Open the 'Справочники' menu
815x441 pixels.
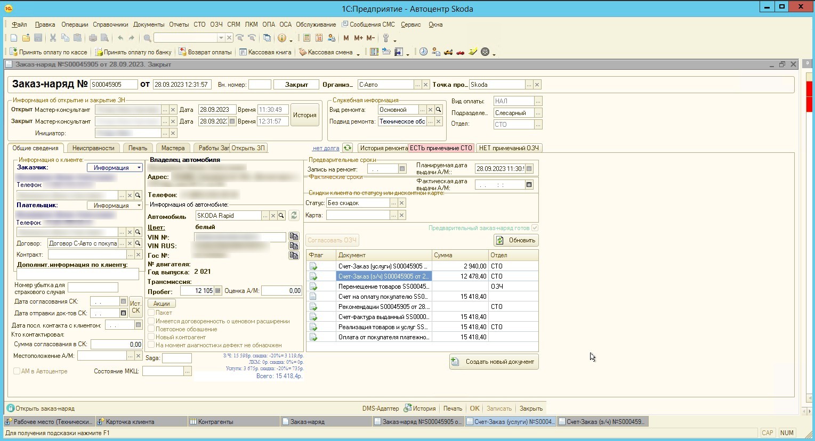tap(110, 24)
